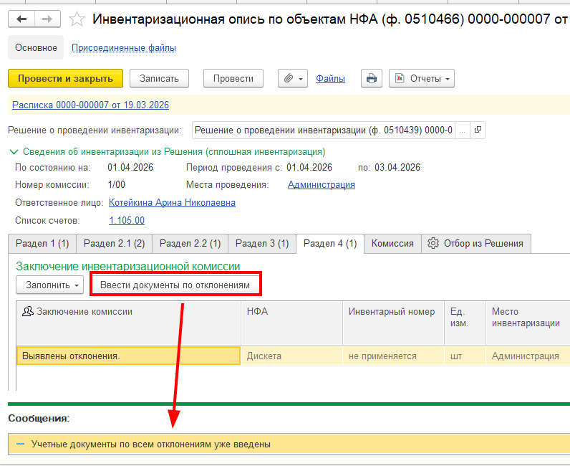Select the Выявлены отклонения cell
Image resolution: width=570 pixels, height=466 pixels.
(x=128, y=356)
